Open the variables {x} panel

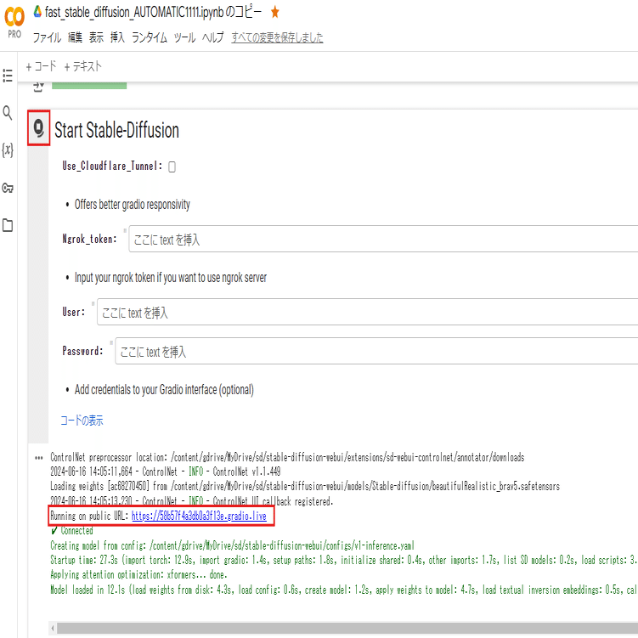(x=8, y=150)
